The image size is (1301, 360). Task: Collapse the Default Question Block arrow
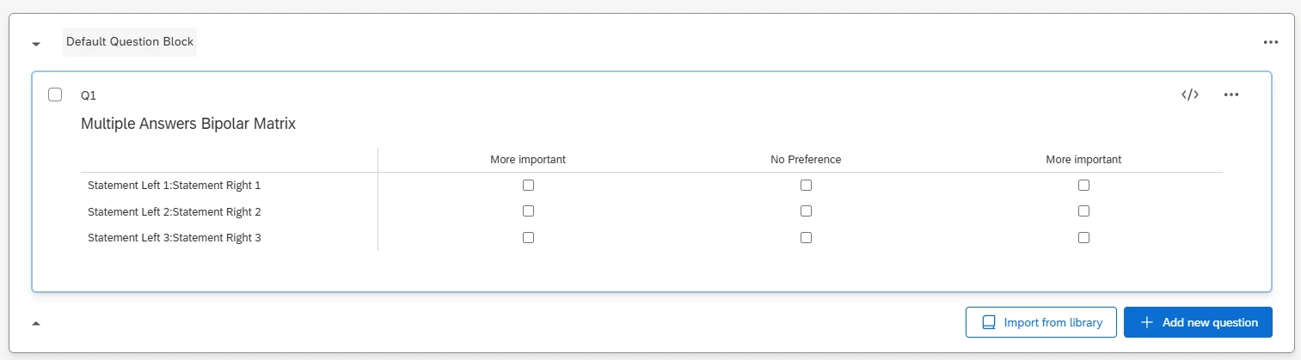36,43
